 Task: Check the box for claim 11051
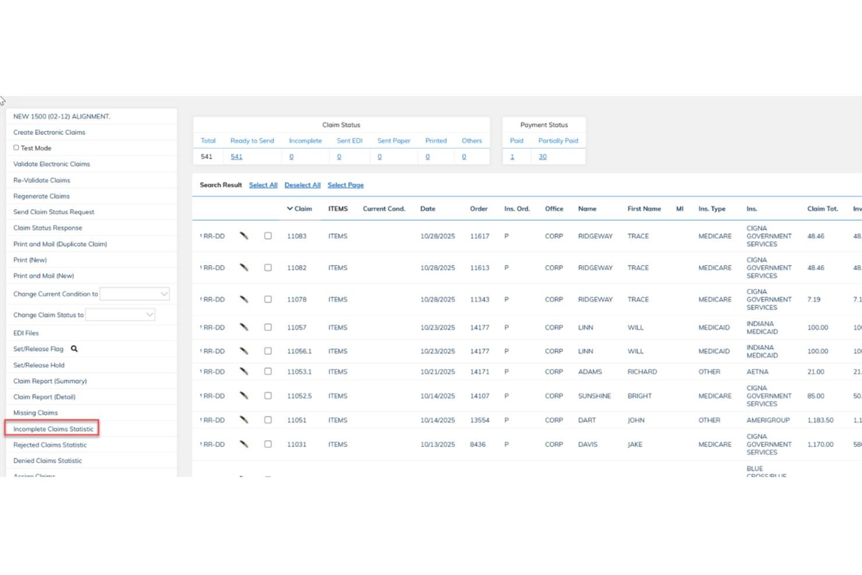pyautogui.click(x=268, y=420)
